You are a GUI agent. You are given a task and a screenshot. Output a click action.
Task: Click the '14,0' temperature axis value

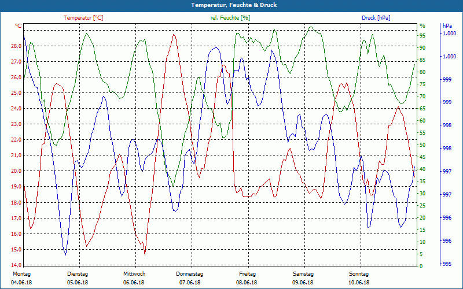[x=17, y=265]
